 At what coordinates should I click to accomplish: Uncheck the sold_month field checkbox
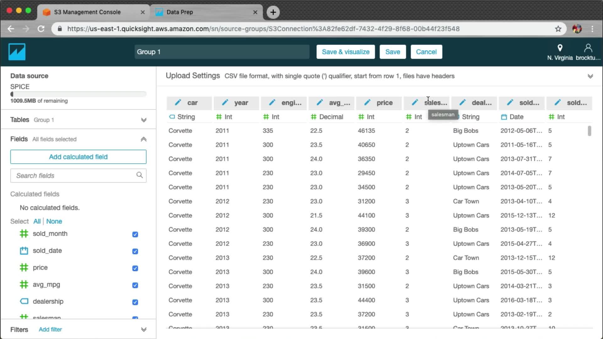[x=135, y=234]
